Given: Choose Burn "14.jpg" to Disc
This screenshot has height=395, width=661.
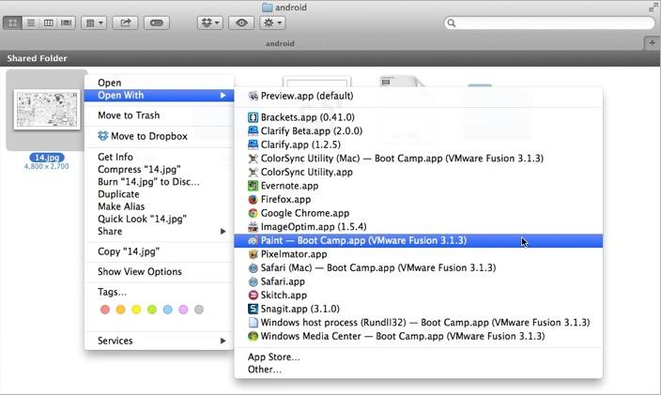Looking at the screenshot, I should [x=159, y=181].
